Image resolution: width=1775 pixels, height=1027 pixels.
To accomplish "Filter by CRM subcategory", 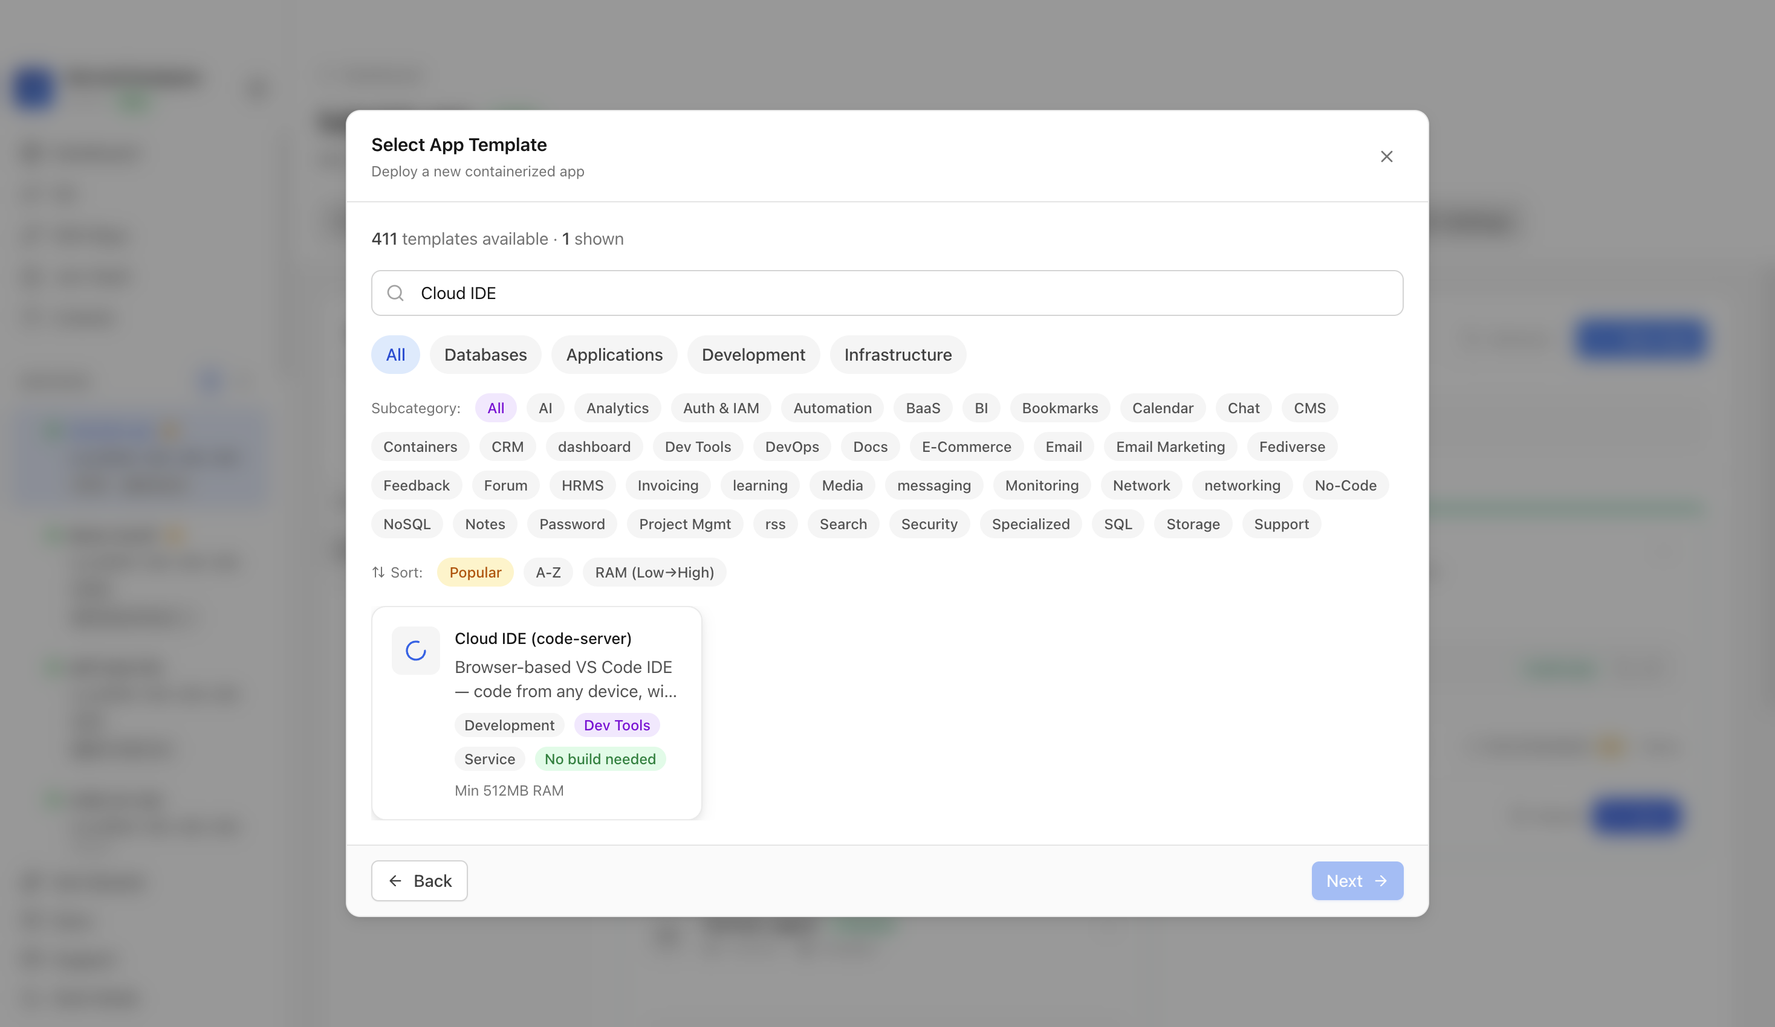I will tap(507, 447).
